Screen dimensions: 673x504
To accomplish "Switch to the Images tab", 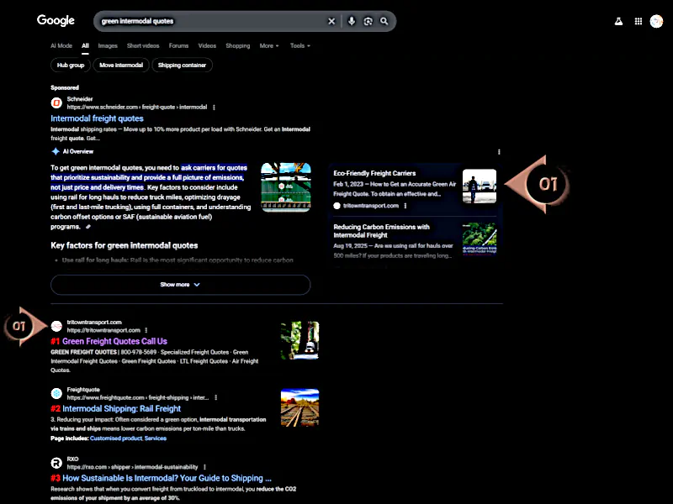I will click(108, 46).
